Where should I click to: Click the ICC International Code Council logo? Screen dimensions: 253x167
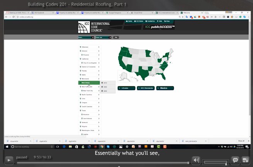(94, 27)
